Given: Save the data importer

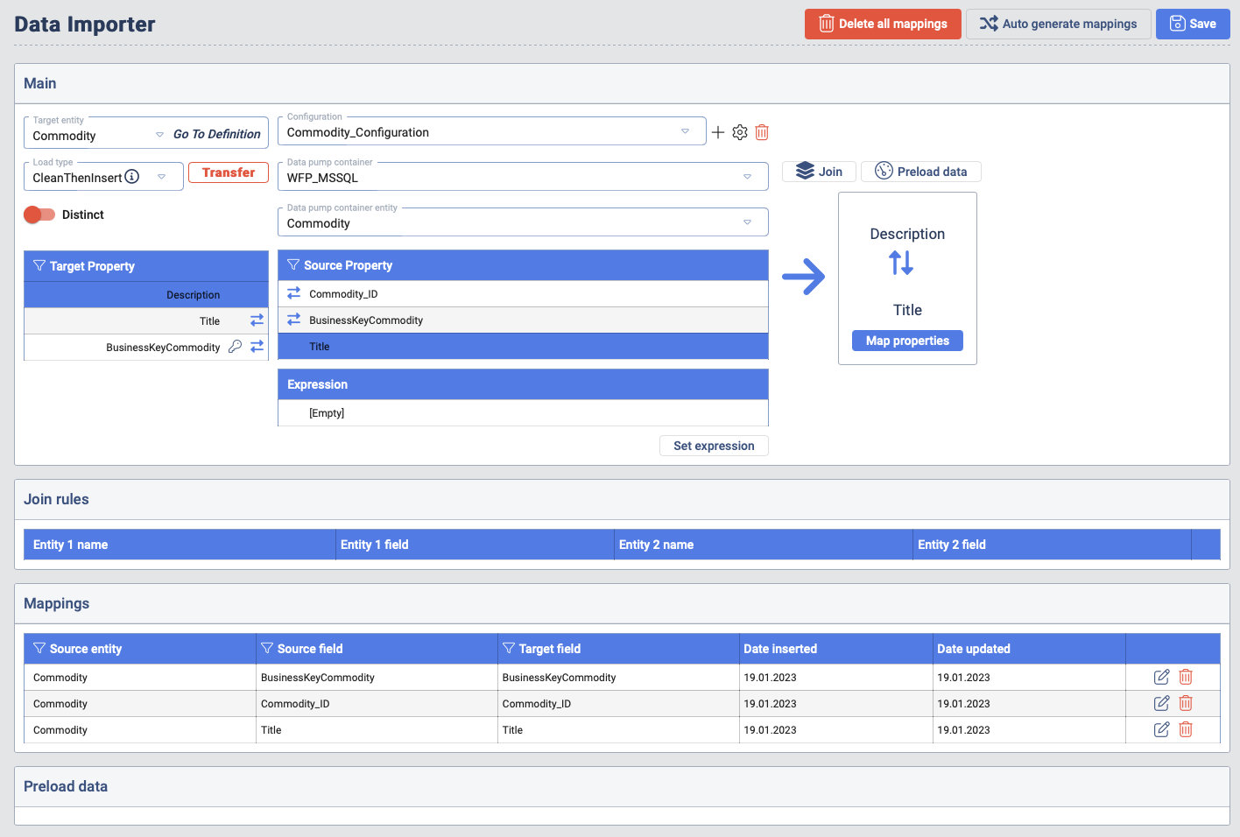Looking at the screenshot, I should point(1193,24).
